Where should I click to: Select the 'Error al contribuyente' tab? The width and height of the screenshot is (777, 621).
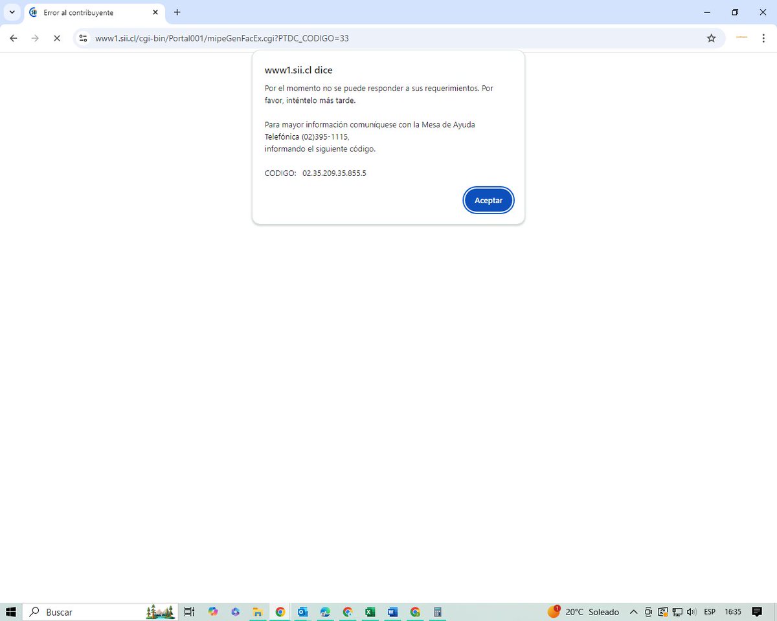coord(93,12)
